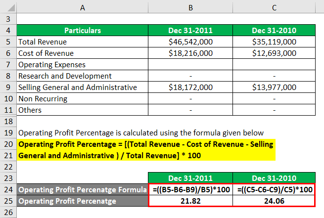Click the row 19 explanation sentence
The height and width of the screenshot is (218, 324).
click(x=141, y=133)
